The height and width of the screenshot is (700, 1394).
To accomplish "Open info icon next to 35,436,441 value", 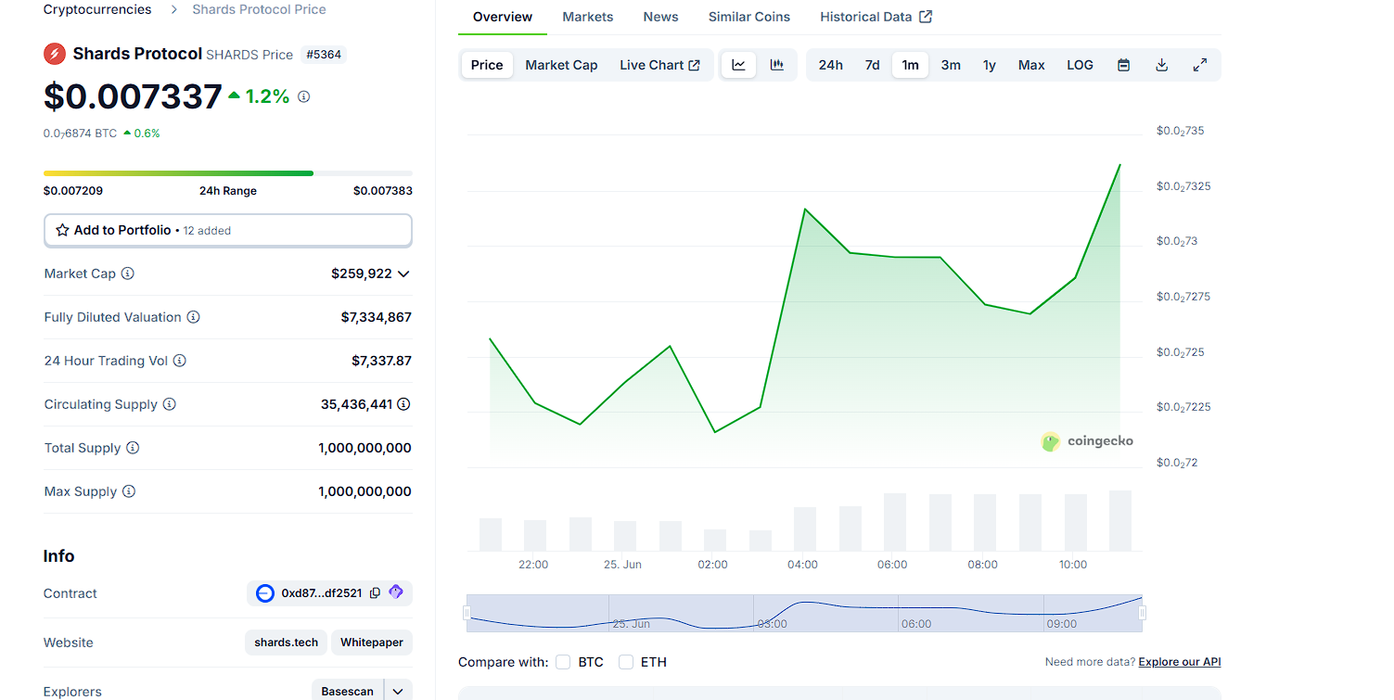I will 403,404.
